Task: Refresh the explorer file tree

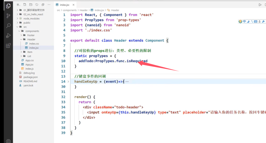Action: pyautogui.click(x=37, y=5)
